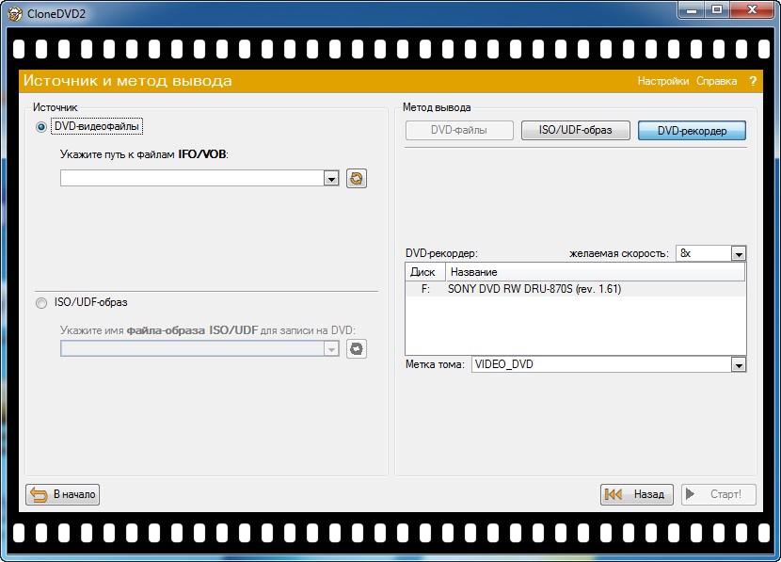Click into the IFO/VOB path input field
This screenshot has height=562, width=781.
tap(192, 178)
